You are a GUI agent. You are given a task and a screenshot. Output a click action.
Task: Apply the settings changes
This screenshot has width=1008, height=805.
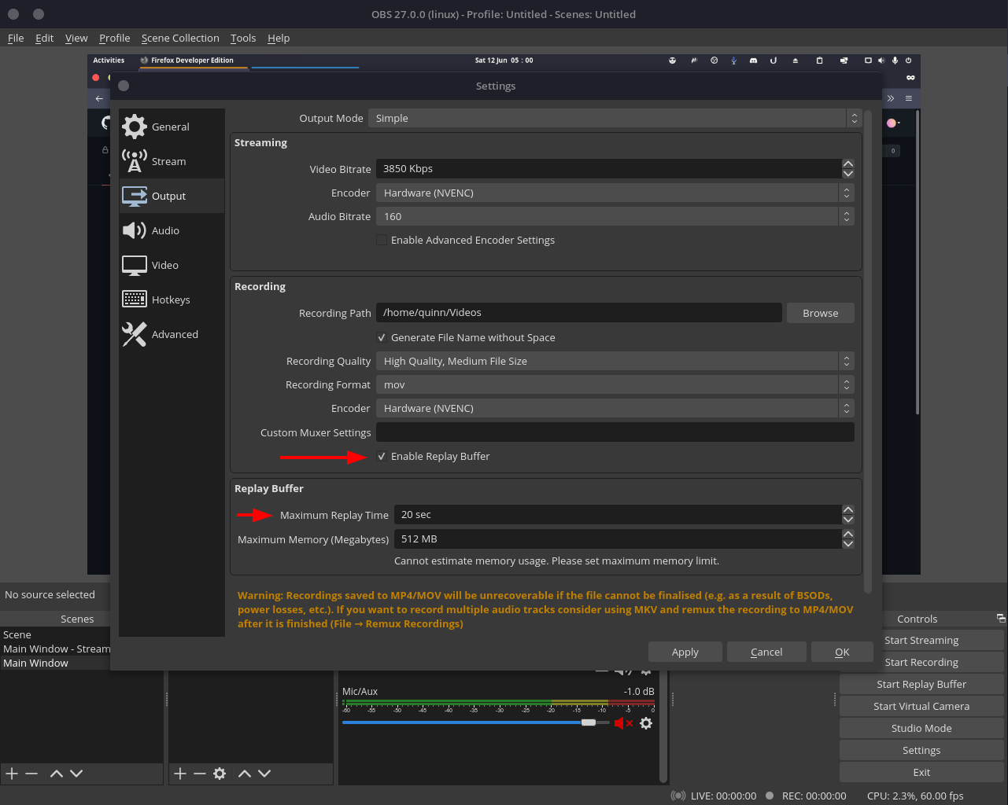coord(685,652)
